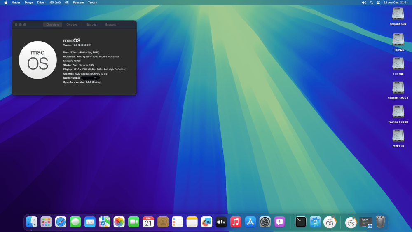
Task: Open Contacts app in Dock
Action: pos(163,222)
